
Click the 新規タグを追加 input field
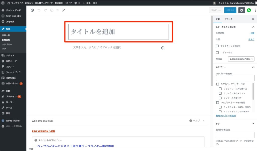(235, 135)
